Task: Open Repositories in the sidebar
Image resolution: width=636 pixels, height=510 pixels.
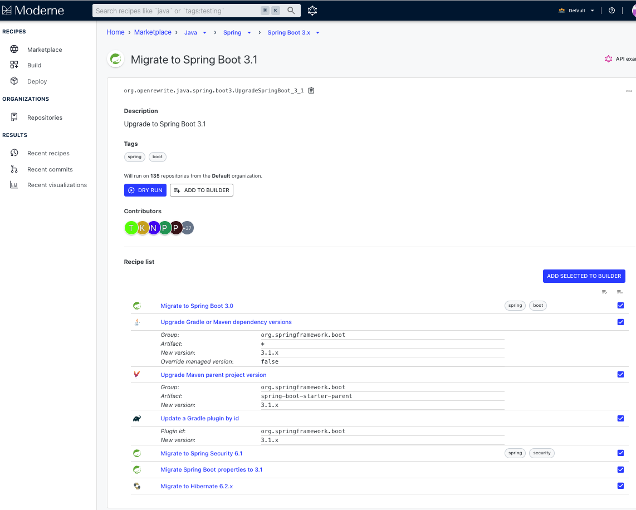Action: tap(45, 117)
